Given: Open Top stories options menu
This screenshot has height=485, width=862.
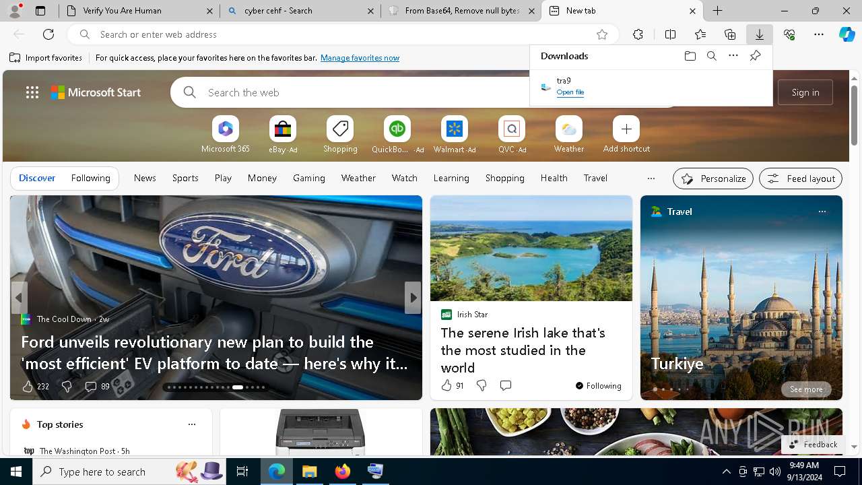Looking at the screenshot, I should [x=191, y=424].
